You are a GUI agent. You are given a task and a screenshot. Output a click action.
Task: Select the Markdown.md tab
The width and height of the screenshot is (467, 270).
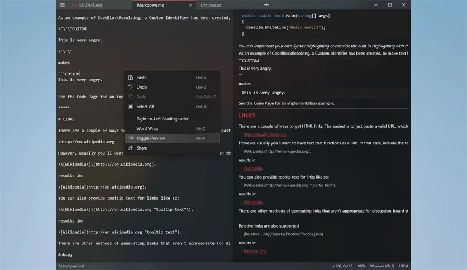coord(150,5)
